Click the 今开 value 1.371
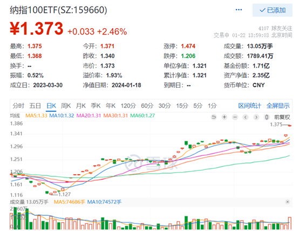 coord(107,46)
